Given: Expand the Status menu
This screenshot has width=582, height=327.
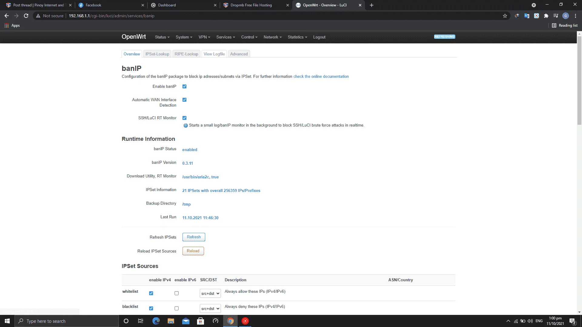Looking at the screenshot, I should (x=162, y=37).
